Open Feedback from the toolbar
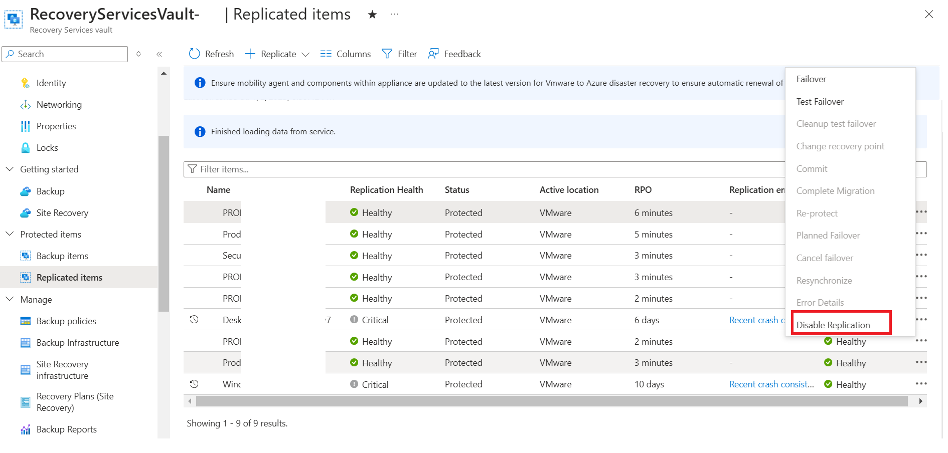The width and height of the screenshot is (948, 453). coord(454,54)
